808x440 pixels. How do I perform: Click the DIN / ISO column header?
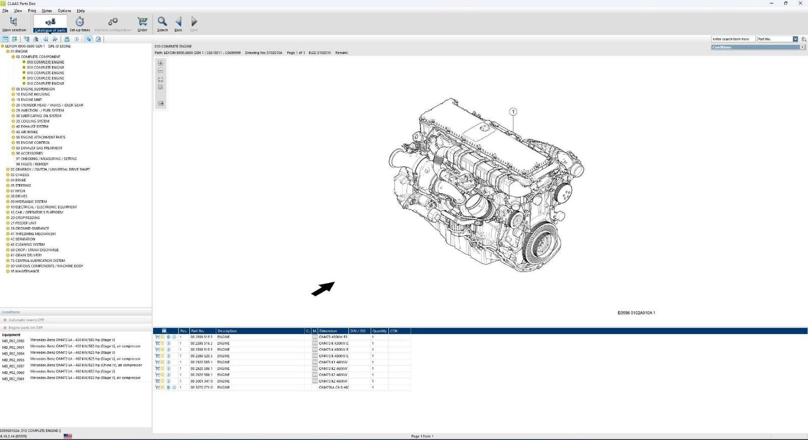pos(360,331)
